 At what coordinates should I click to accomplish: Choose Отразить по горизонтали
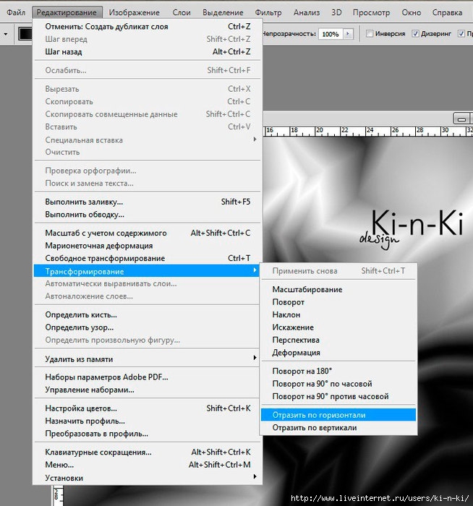point(338,415)
